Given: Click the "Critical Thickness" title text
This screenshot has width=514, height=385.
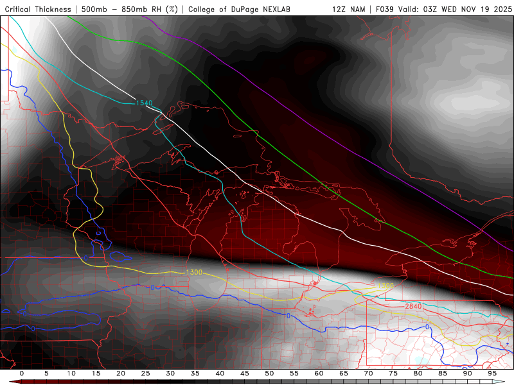Looking at the screenshot, I should tap(38, 9).
